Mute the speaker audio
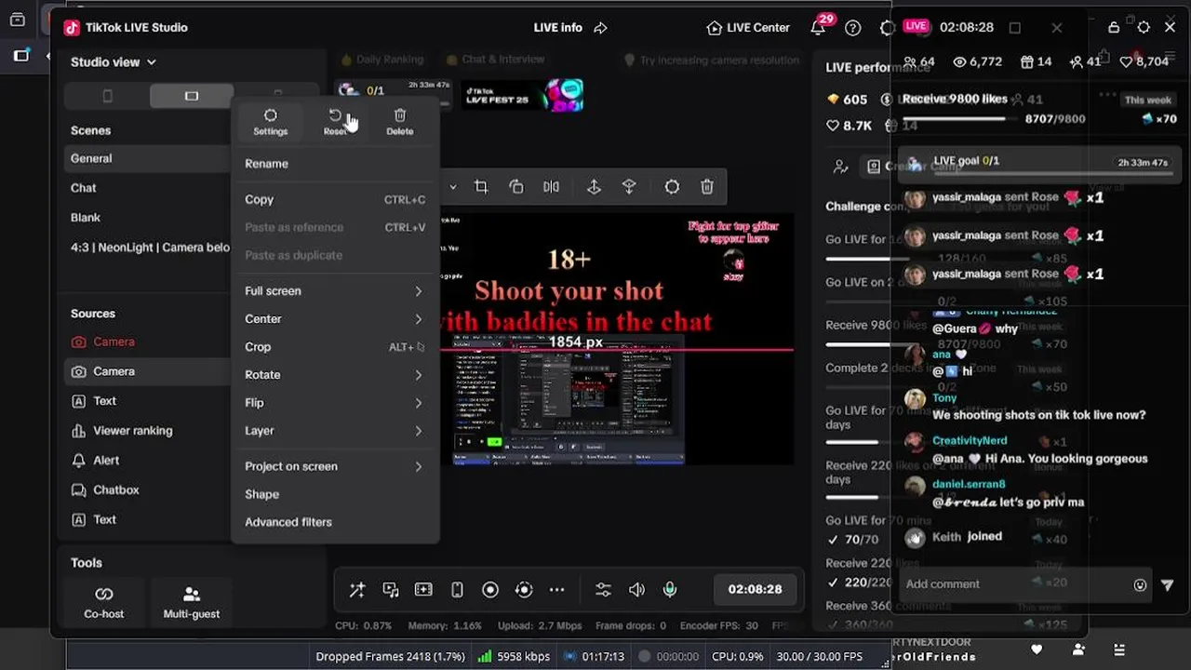The height and width of the screenshot is (670, 1191). coord(636,589)
